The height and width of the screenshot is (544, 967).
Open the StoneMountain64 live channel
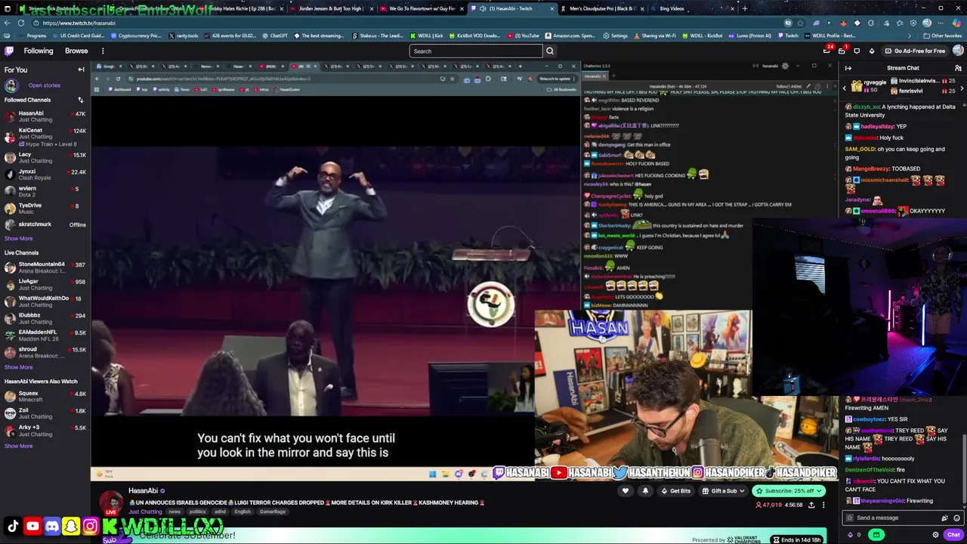[x=45, y=267]
